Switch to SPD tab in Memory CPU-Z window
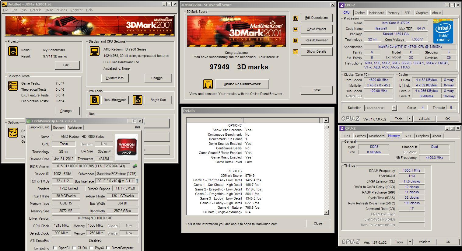The image size is (462, 251). [x=408, y=136]
